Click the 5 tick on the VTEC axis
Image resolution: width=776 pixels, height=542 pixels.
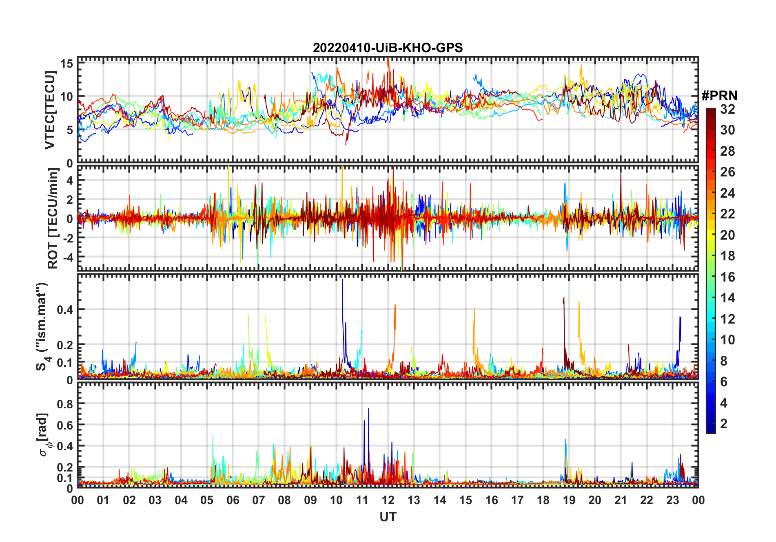70,130
